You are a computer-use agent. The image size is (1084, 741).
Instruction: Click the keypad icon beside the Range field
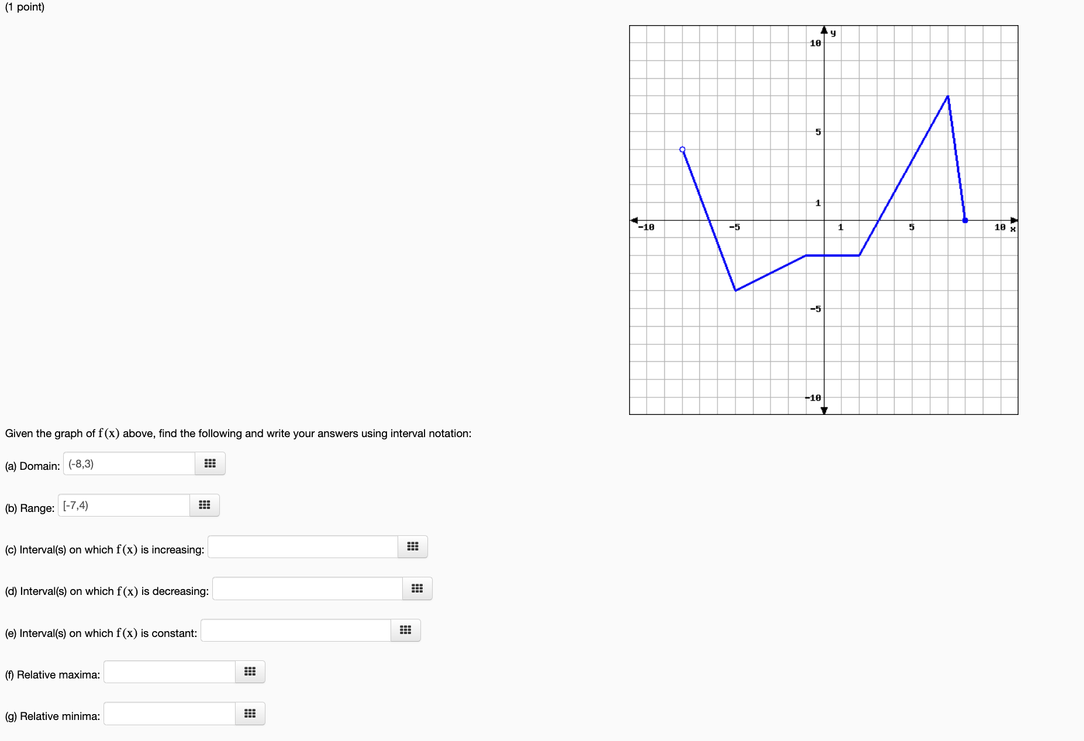[204, 505]
